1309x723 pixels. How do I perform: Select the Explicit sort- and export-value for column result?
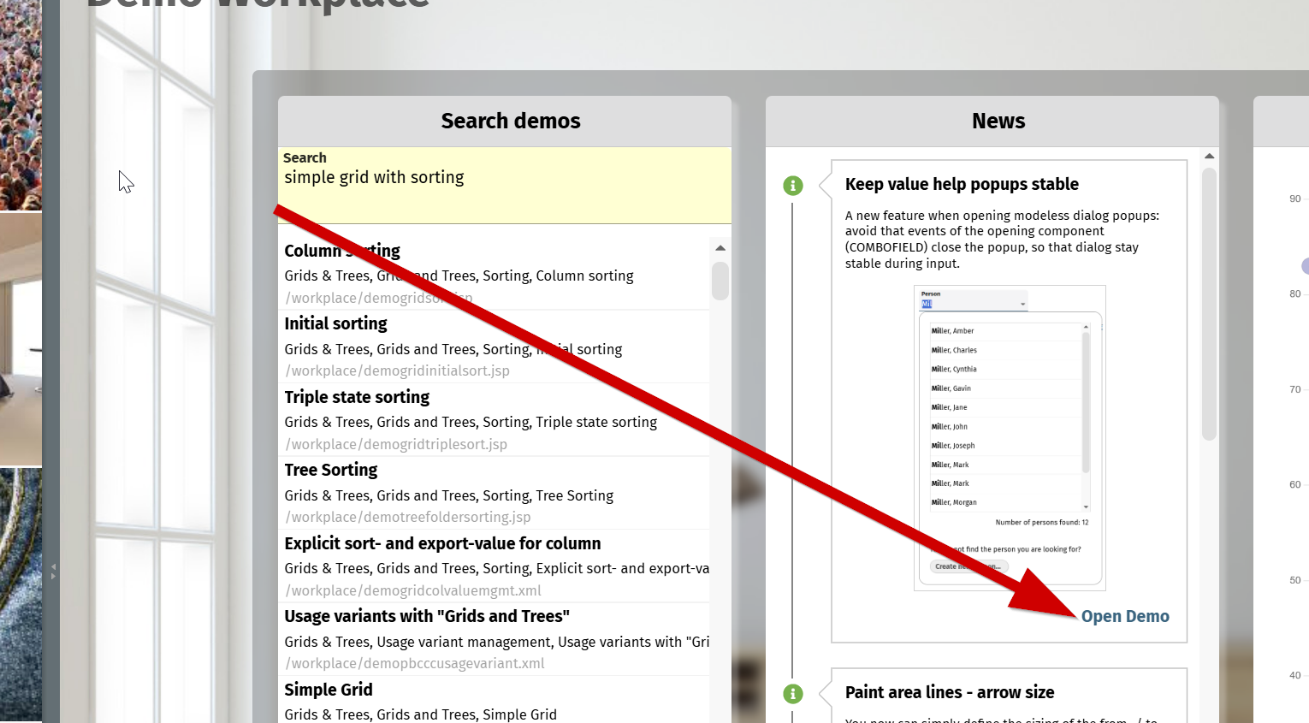[442, 543]
